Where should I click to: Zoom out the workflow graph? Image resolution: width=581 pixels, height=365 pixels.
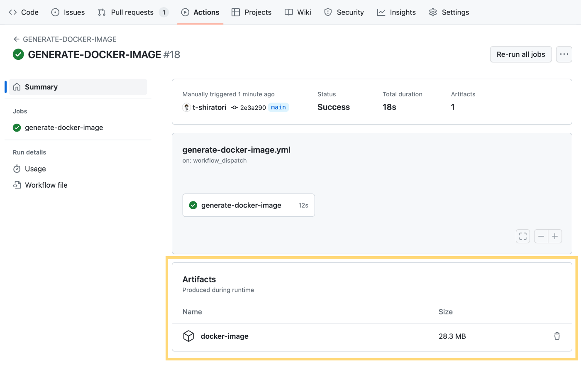(541, 236)
